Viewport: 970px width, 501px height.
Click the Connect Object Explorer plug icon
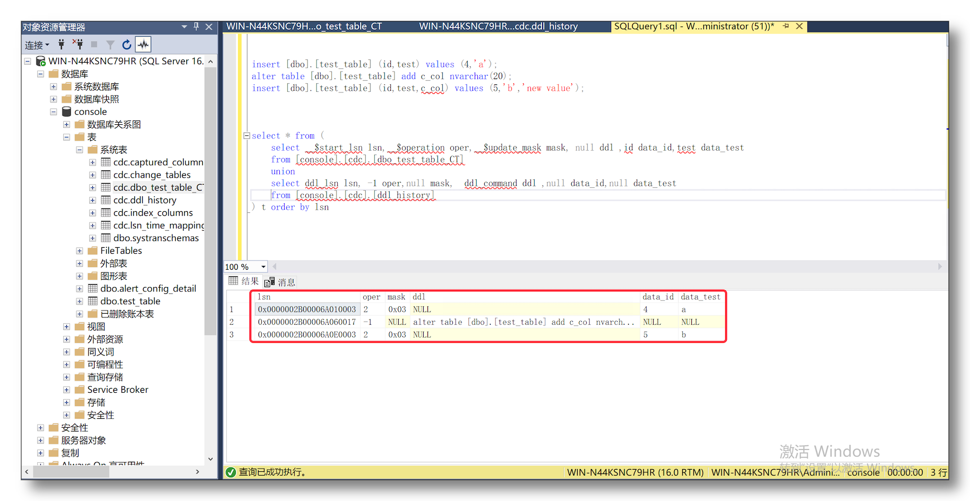62,45
